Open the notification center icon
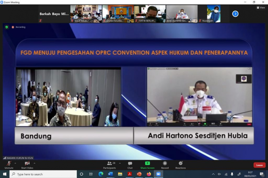 pos(262,174)
